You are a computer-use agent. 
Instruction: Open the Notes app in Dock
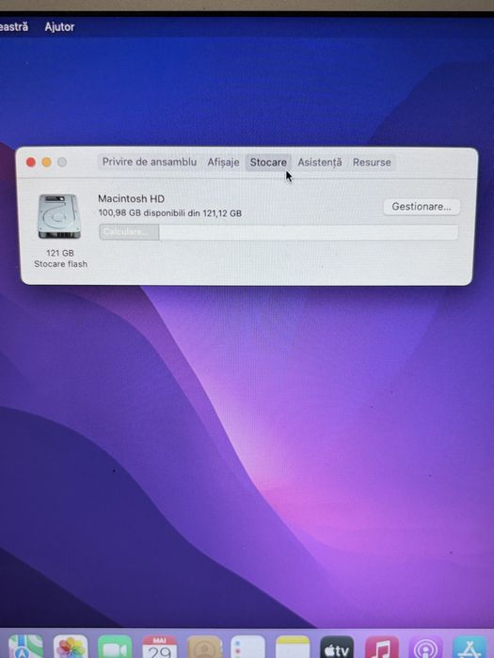tap(293, 647)
